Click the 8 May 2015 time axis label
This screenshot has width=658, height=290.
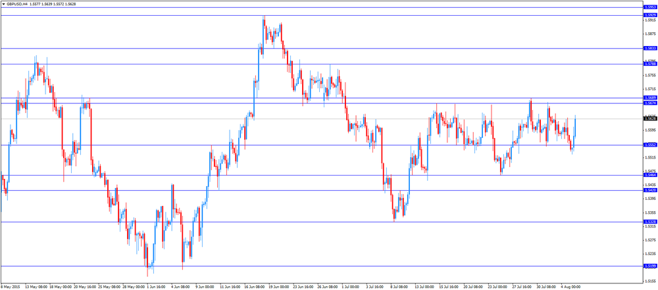point(10,287)
